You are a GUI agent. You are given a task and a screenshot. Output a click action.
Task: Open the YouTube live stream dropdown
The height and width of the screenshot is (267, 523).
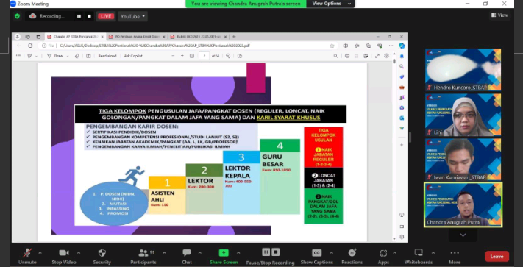click(x=132, y=16)
